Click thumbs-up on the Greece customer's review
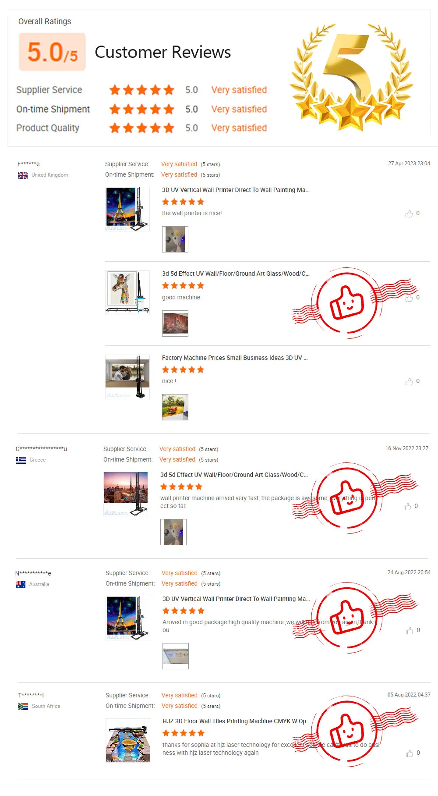Screen dimensions: 438x796 click(x=407, y=507)
